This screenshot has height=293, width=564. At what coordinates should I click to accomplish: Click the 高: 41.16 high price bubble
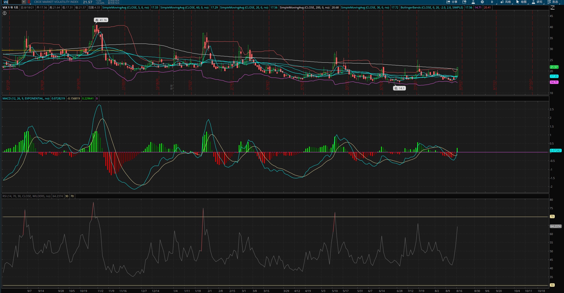[101, 20]
